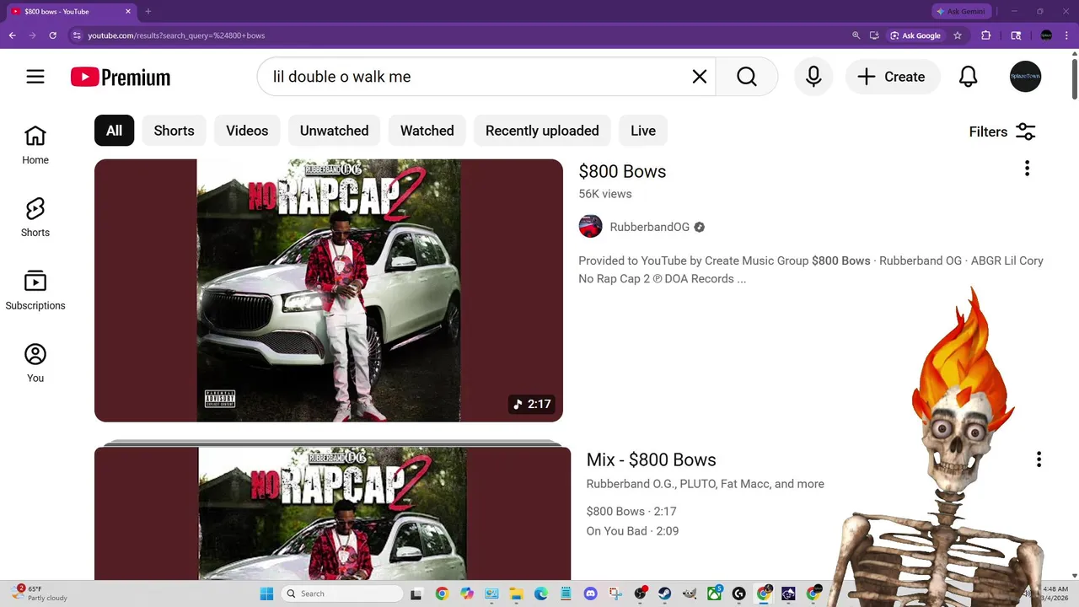The height and width of the screenshot is (607, 1079).
Task: Click the '$800 Bows · 2:17' mix entry
Action: pos(631,511)
